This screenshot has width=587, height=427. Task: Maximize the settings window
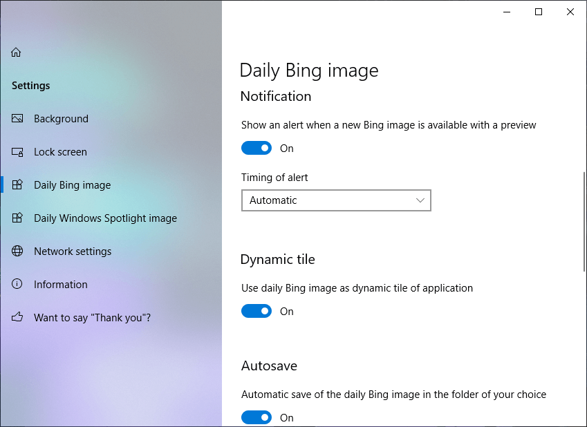[539, 12]
